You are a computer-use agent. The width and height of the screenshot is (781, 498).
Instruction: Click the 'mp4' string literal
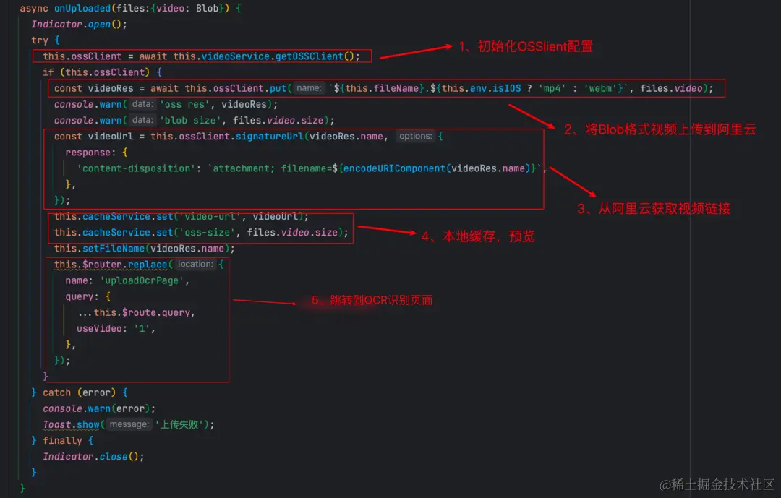click(x=551, y=88)
